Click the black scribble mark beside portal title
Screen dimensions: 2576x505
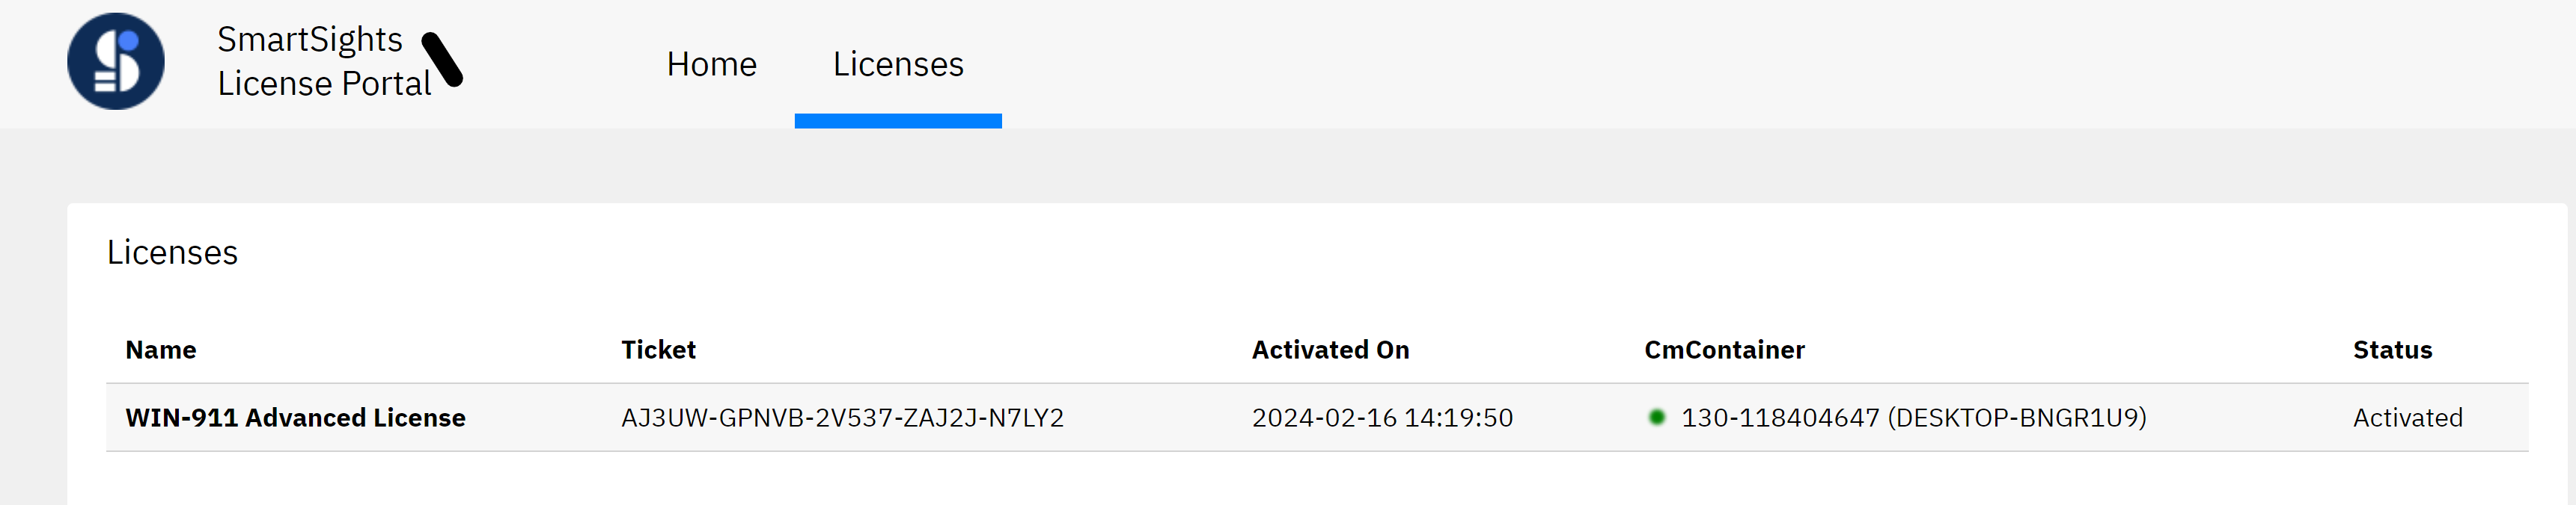coord(442,60)
